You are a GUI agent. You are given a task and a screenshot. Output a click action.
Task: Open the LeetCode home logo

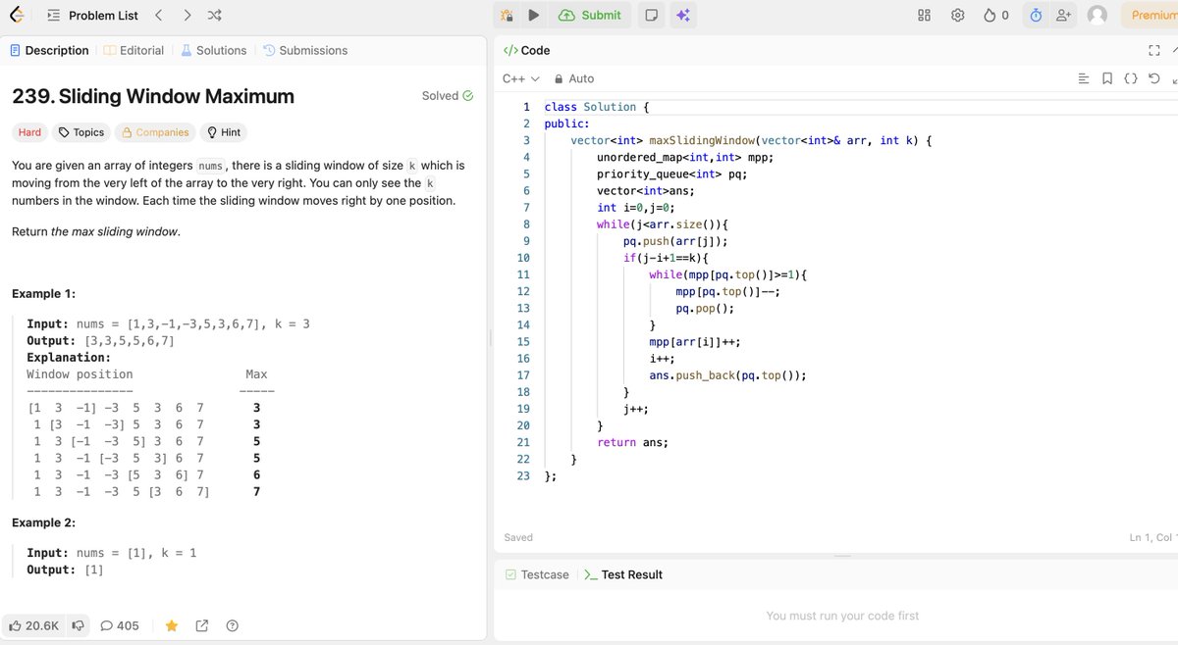tap(18, 15)
